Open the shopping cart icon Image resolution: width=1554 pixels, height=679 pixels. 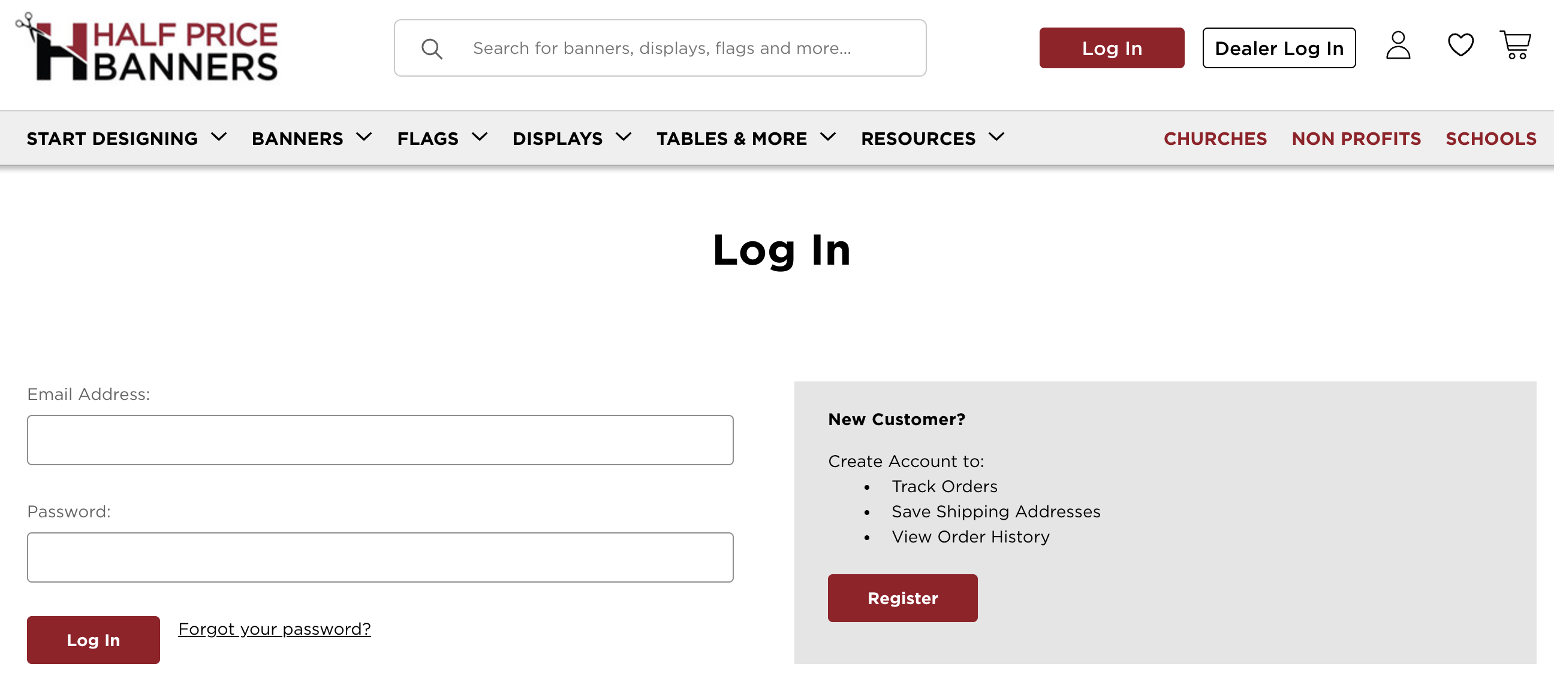(x=1515, y=46)
